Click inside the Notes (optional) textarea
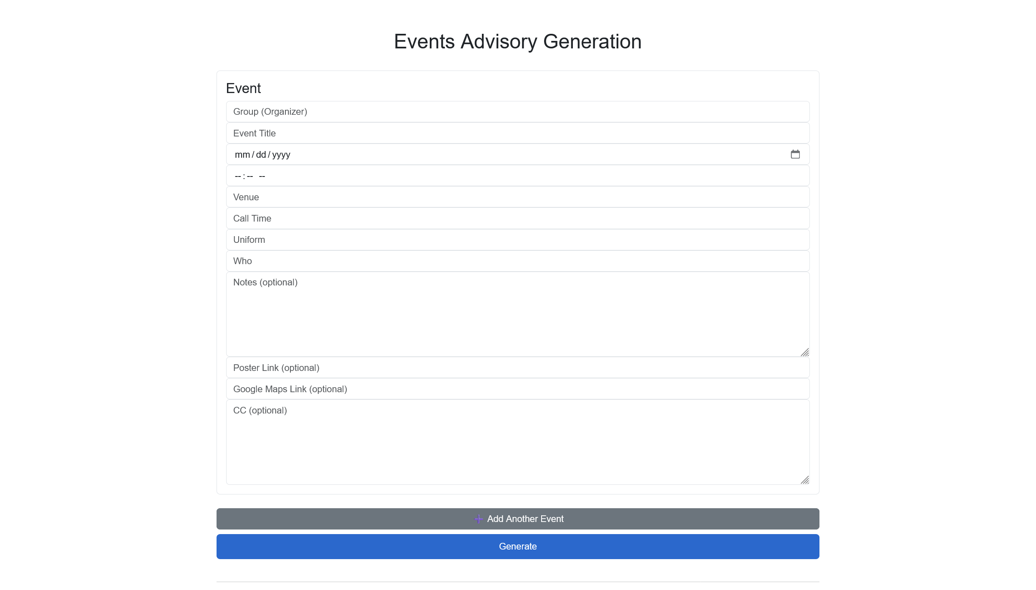The width and height of the screenshot is (1036, 590). tap(517, 313)
